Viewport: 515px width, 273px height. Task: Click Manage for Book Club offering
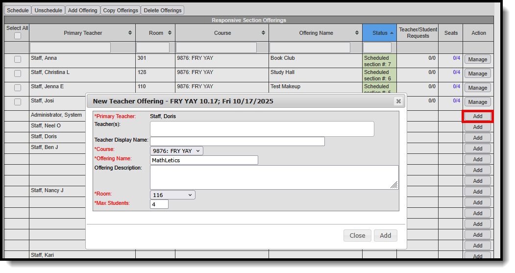tap(478, 59)
